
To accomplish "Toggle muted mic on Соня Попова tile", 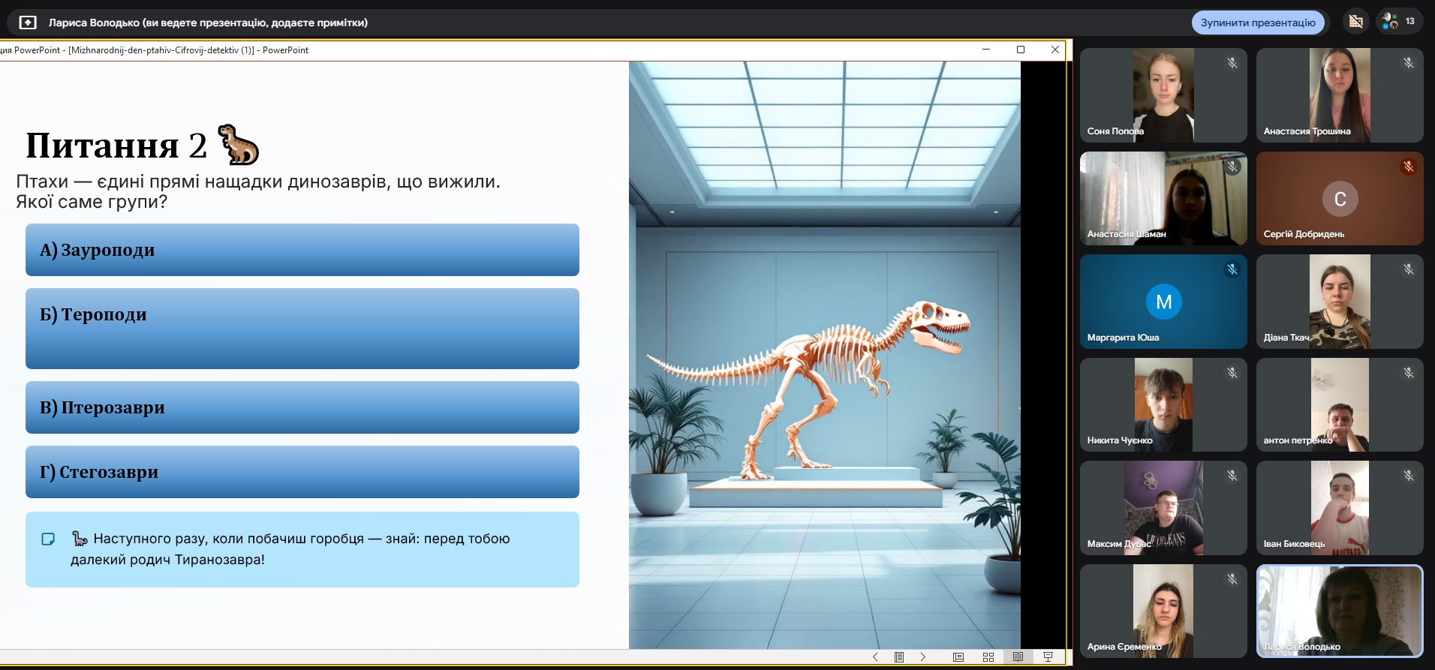I will tap(1232, 63).
